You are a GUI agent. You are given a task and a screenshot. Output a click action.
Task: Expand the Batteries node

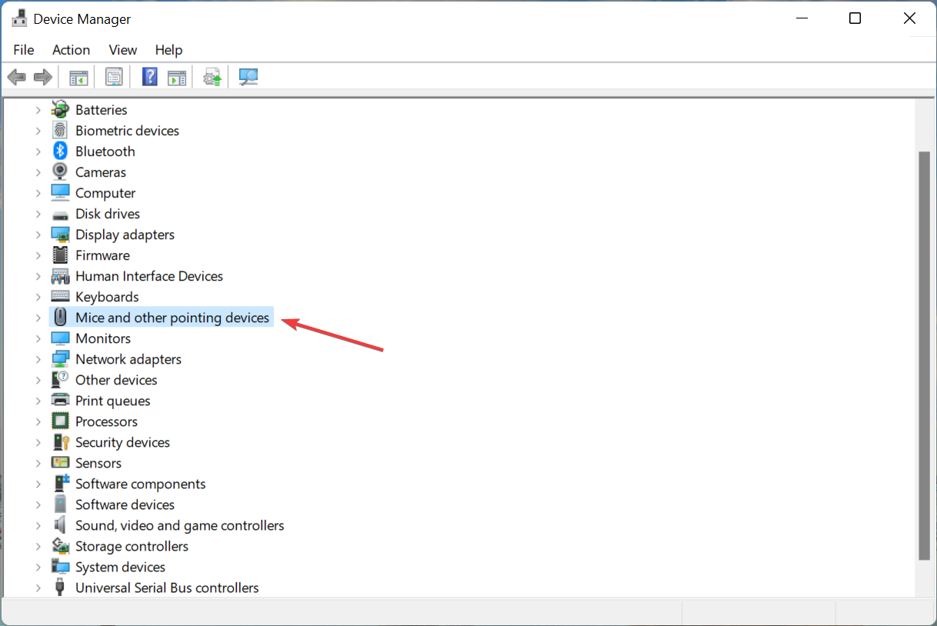[x=38, y=110]
